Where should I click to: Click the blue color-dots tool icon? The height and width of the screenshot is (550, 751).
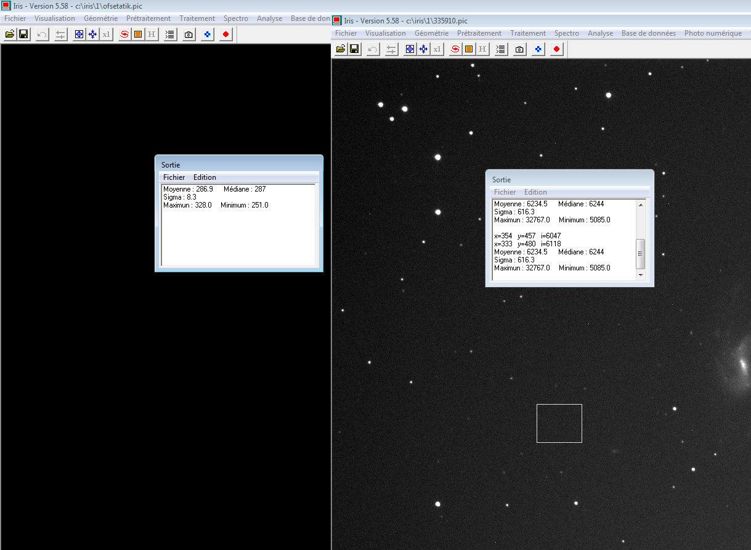point(206,34)
